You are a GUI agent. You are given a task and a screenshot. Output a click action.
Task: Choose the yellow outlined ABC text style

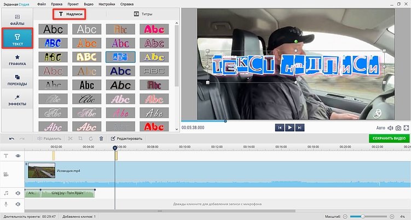click(87, 57)
